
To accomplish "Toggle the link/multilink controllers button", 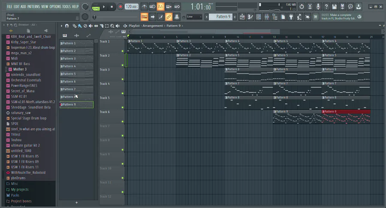I will coord(169,17).
